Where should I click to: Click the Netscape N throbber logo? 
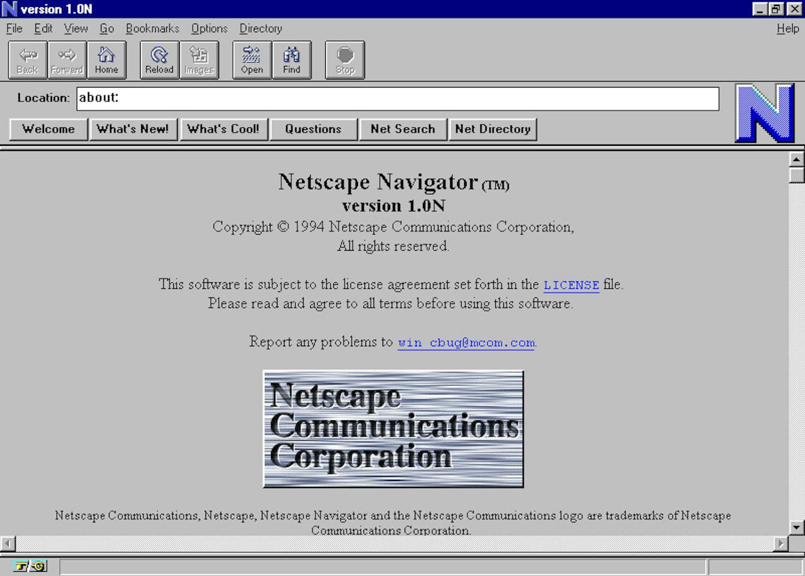tap(765, 113)
